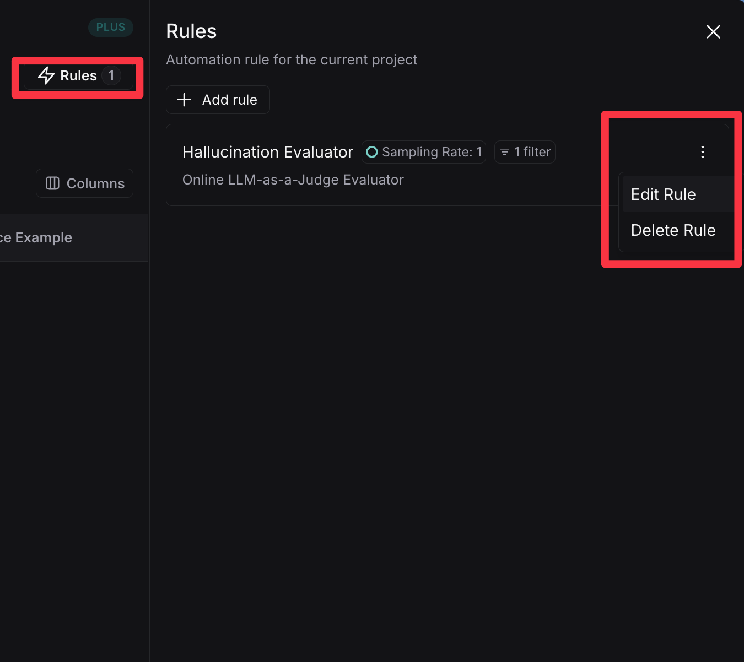Image resolution: width=744 pixels, height=662 pixels.
Task: Choose Delete Rule in the context menu
Action: click(673, 230)
